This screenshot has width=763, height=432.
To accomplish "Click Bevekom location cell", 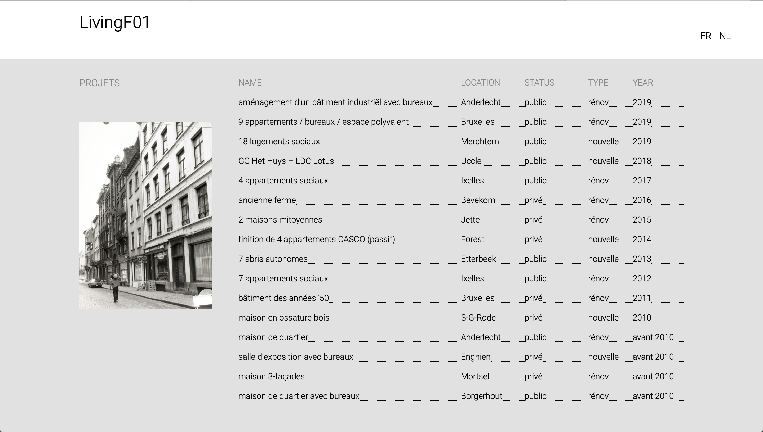I will pyautogui.click(x=478, y=200).
